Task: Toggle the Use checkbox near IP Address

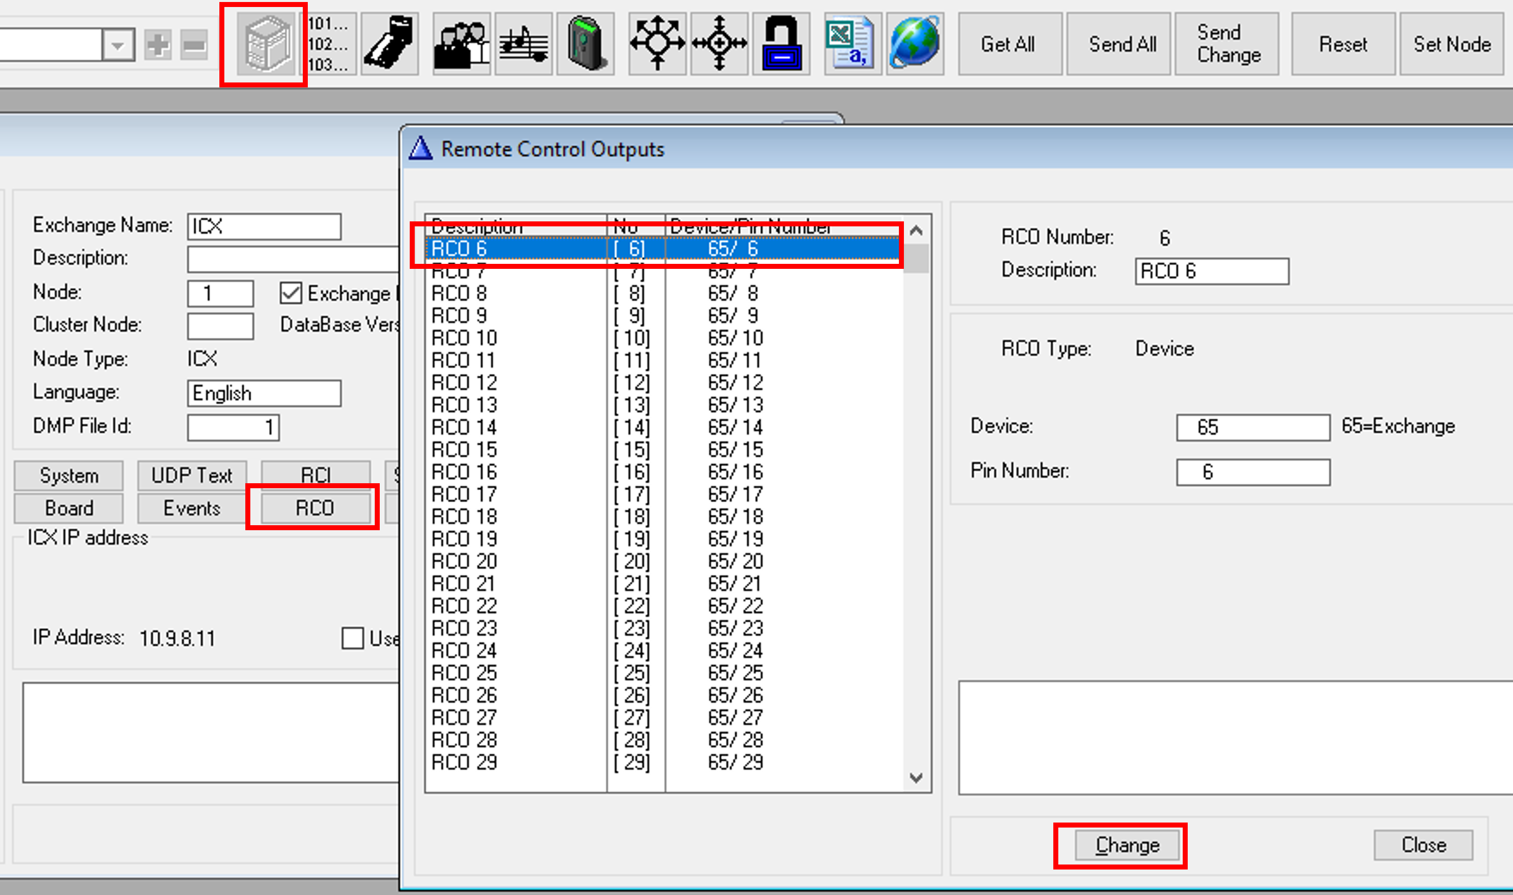Action: point(352,638)
